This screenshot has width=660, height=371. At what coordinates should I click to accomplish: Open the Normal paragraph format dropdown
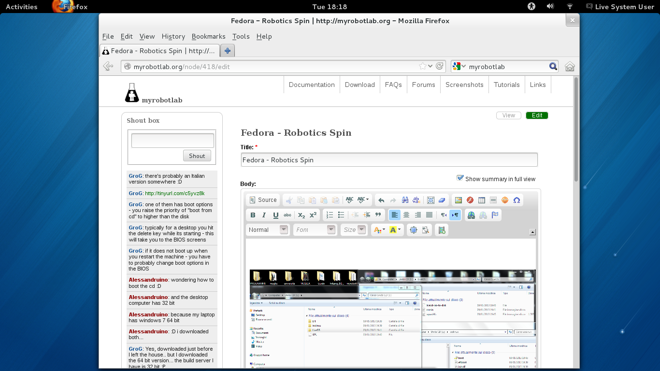click(268, 230)
